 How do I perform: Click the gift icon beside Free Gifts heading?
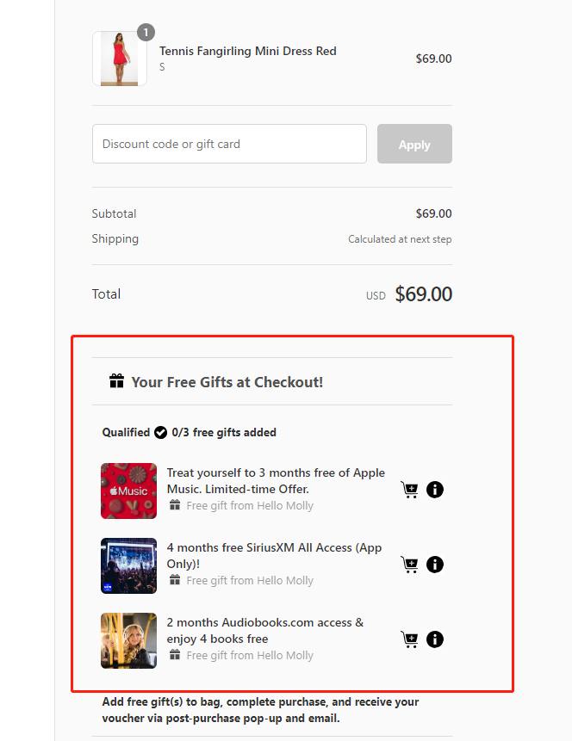coord(117,381)
